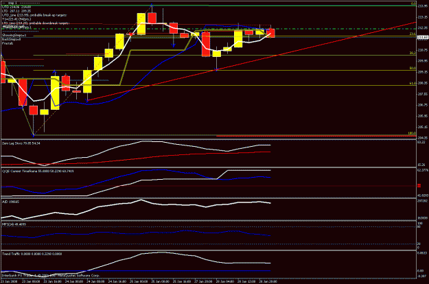Click the MFI(14) indicator label

[14, 224]
